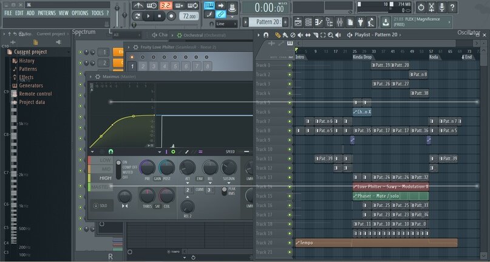Click the Record button

tap(171, 16)
